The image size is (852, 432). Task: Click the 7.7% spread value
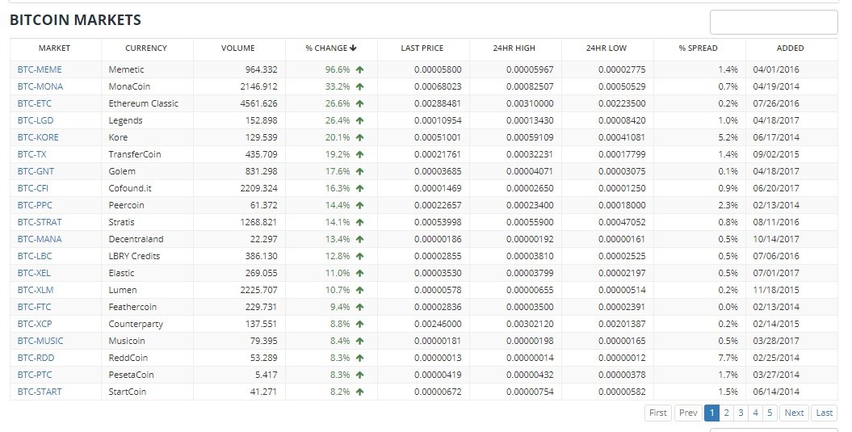(728, 358)
